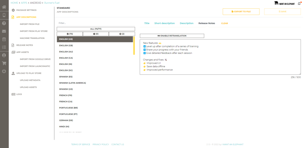Open the task list icon in the sidebar
Viewport: 306px width, 148px height.
[x=4, y=47]
